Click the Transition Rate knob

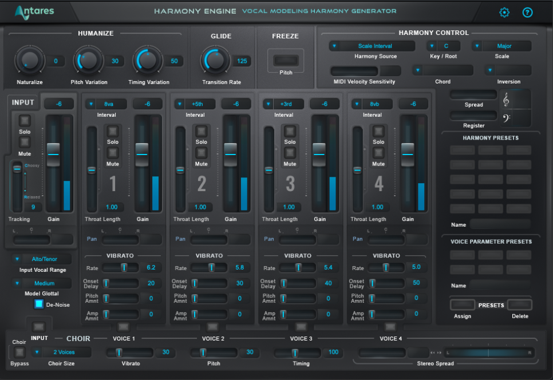tap(215, 61)
